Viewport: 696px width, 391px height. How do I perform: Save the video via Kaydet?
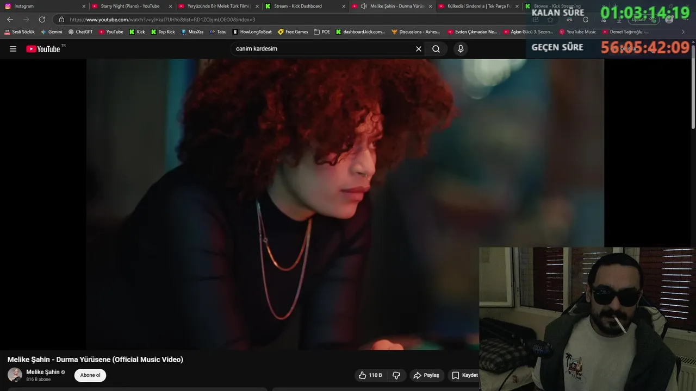click(465, 375)
